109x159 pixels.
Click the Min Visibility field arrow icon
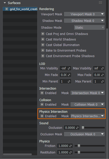[x=69, y=68]
